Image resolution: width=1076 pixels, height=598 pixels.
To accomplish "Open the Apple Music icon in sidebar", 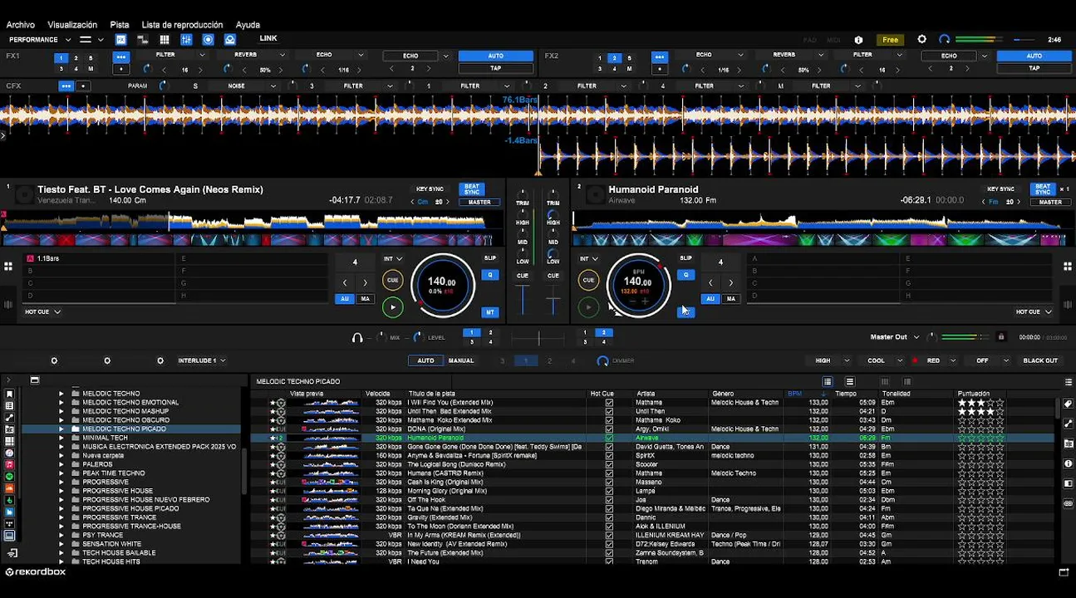I will [9, 464].
